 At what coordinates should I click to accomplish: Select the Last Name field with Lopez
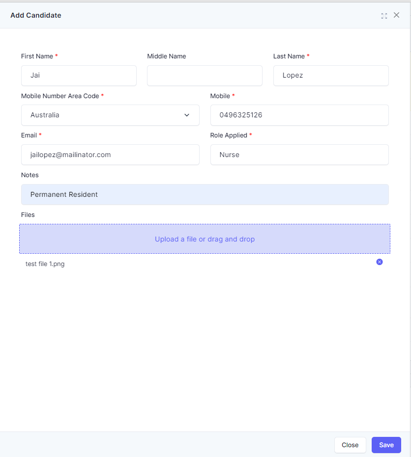[331, 76]
